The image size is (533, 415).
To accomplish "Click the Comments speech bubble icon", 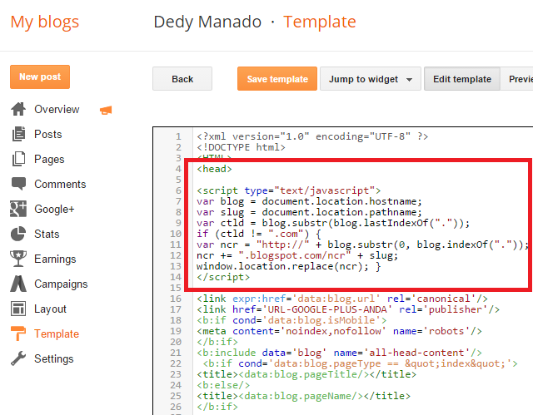I will pos(18,184).
